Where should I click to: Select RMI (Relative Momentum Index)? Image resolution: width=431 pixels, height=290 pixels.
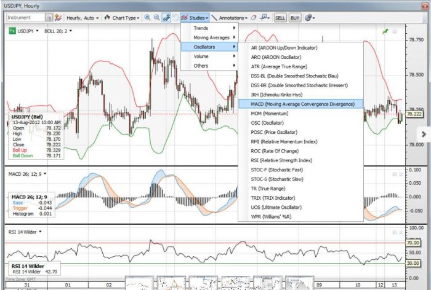[300, 141]
